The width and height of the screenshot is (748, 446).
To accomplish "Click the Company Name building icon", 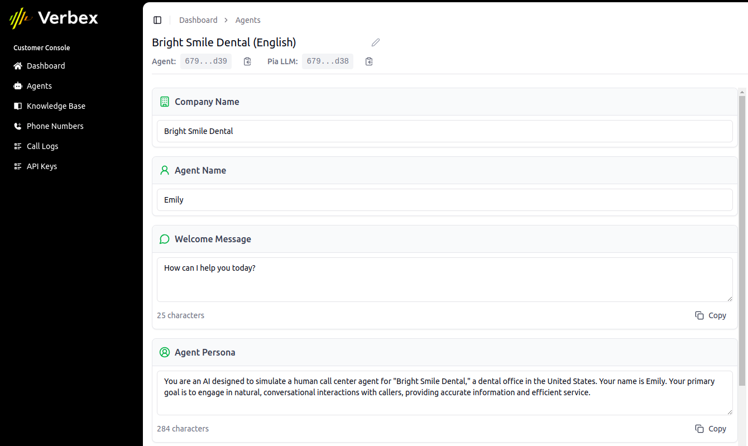I will [165, 102].
